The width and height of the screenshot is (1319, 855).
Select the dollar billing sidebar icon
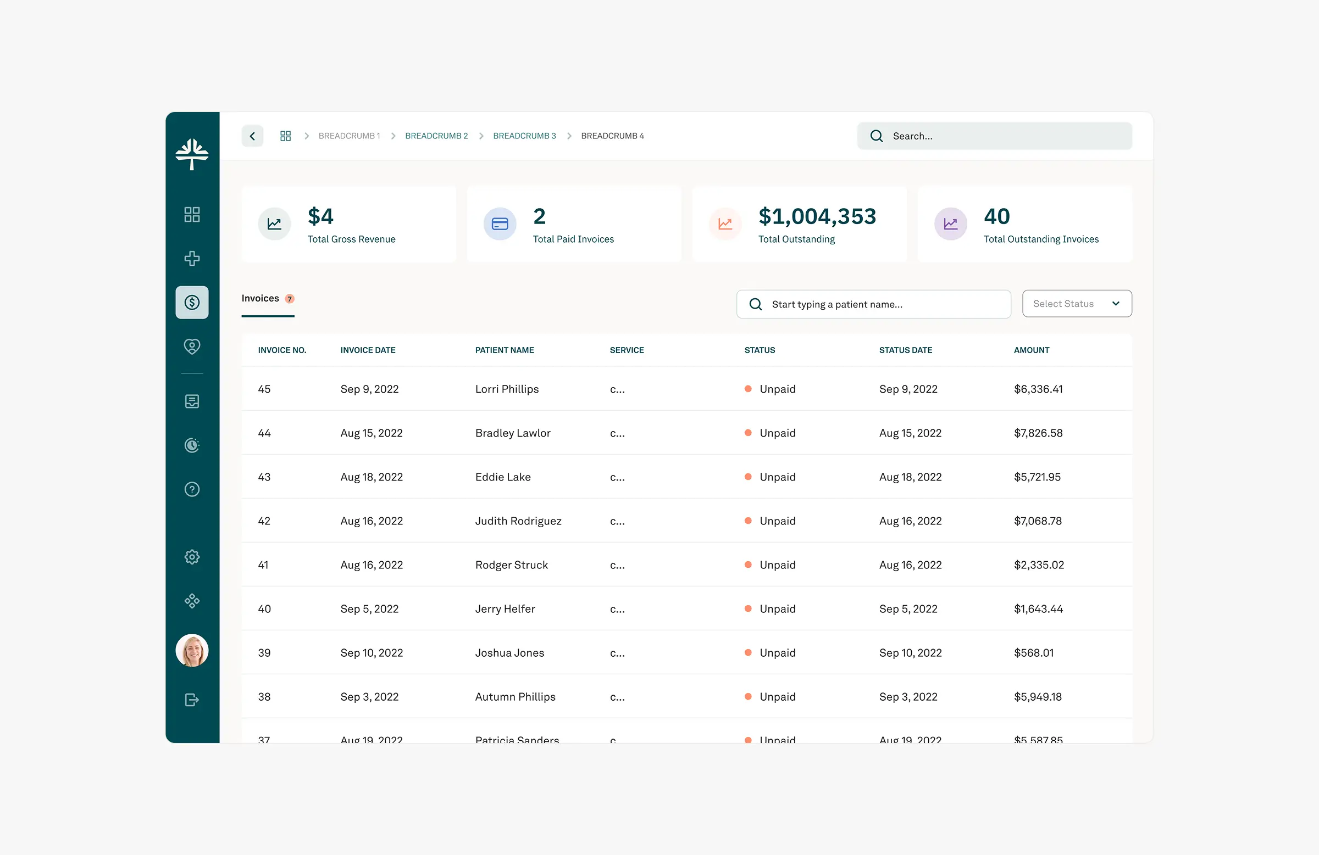tap(192, 303)
